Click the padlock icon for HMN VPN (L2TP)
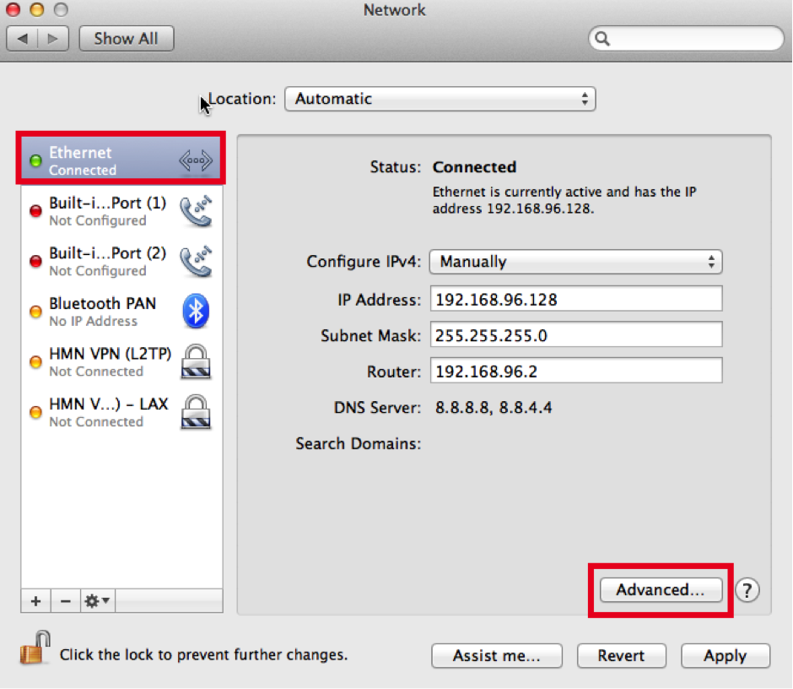Viewport: 793px width, 689px height. [196, 361]
